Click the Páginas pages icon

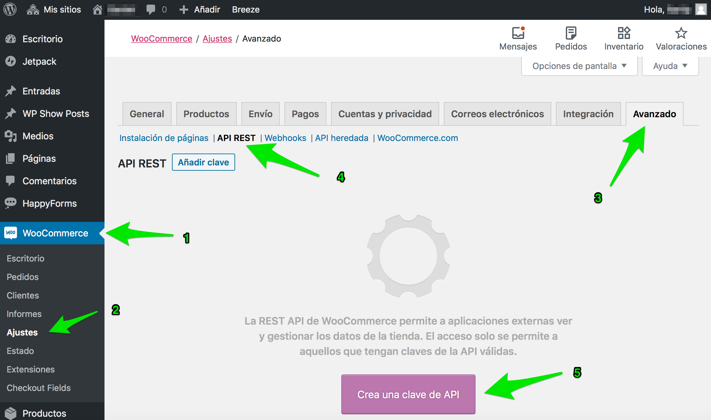tap(11, 158)
